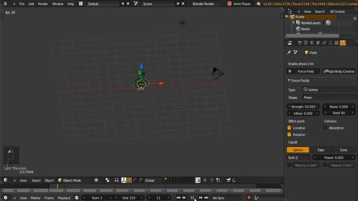Toggle the Location effect point checkbox
This screenshot has height=201, width=358.
pyautogui.click(x=289, y=128)
